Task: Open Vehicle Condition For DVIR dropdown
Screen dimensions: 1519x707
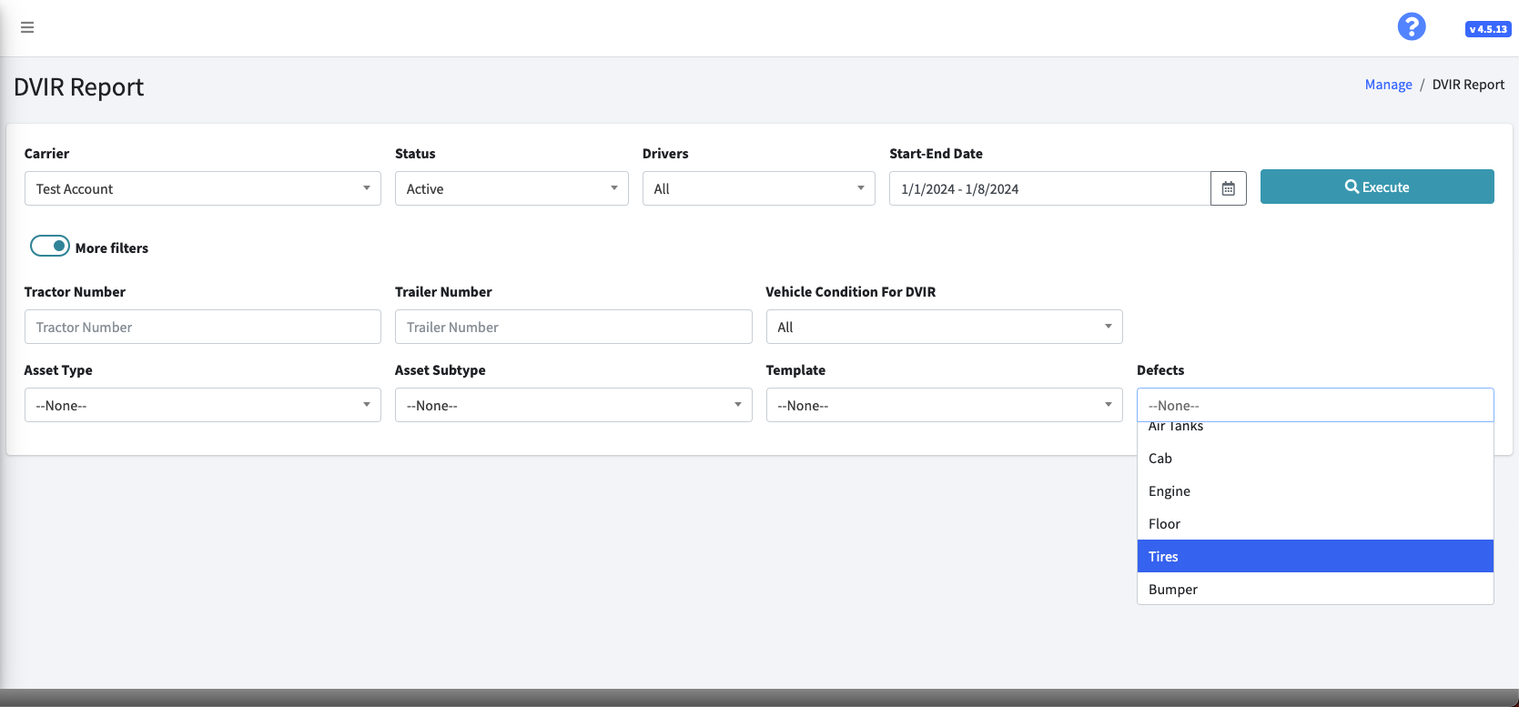Action: point(945,327)
